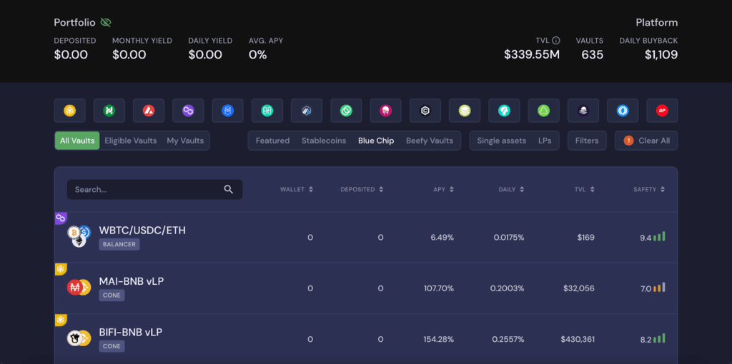Screen dimensions: 732x364
Task: Filter by the Cronos chain icon
Action: tap(425, 111)
